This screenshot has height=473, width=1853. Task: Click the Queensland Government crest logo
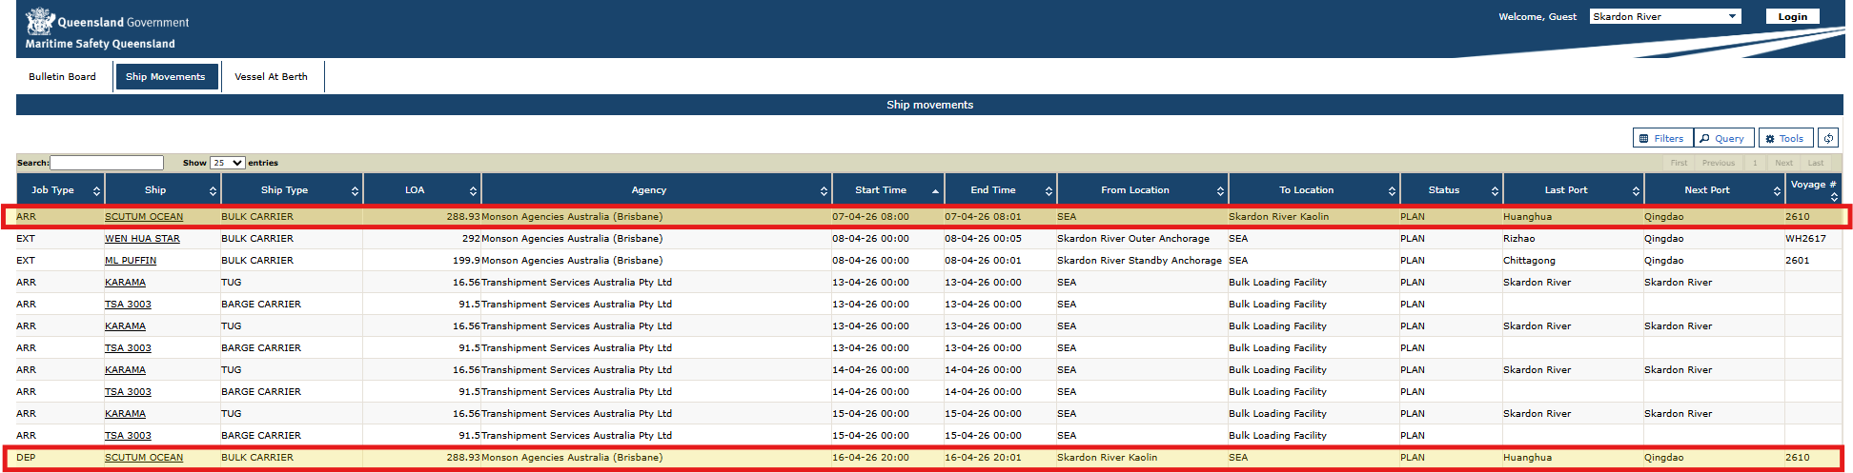[x=39, y=21]
